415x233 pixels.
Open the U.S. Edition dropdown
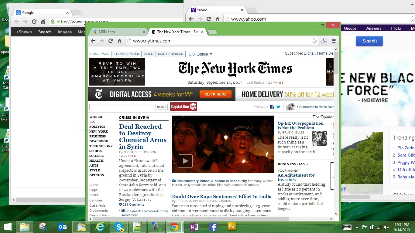[201, 54]
